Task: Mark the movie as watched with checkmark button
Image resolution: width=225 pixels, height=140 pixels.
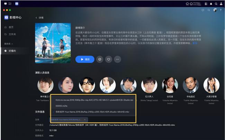Action: [100, 59]
